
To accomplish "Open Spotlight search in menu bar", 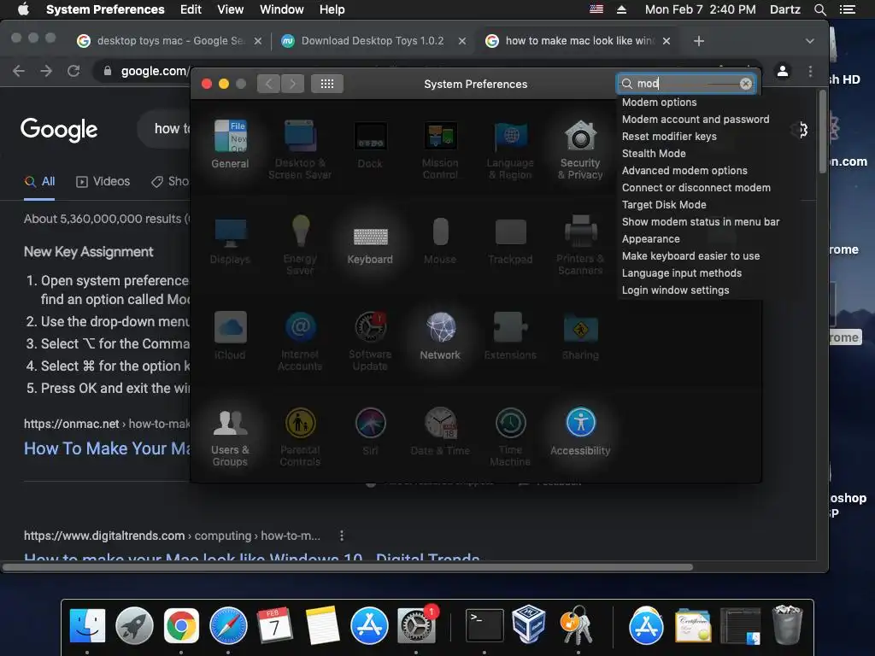I will pyautogui.click(x=819, y=9).
